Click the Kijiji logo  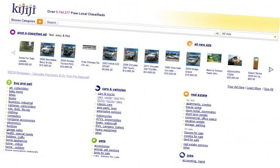point(24,10)
